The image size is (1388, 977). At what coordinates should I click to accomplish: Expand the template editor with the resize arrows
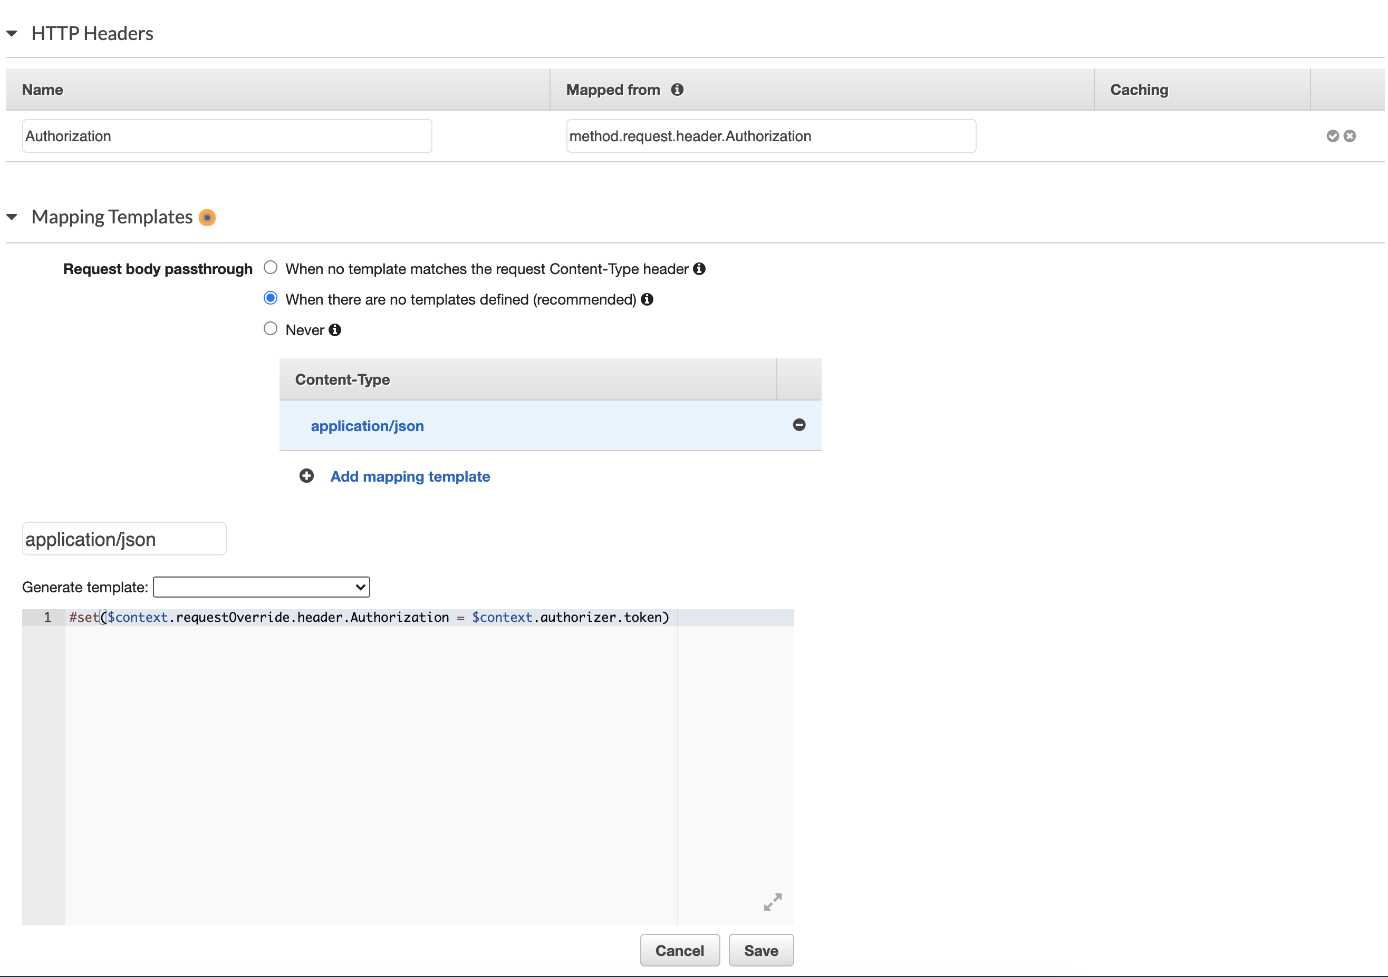point(772,902)
